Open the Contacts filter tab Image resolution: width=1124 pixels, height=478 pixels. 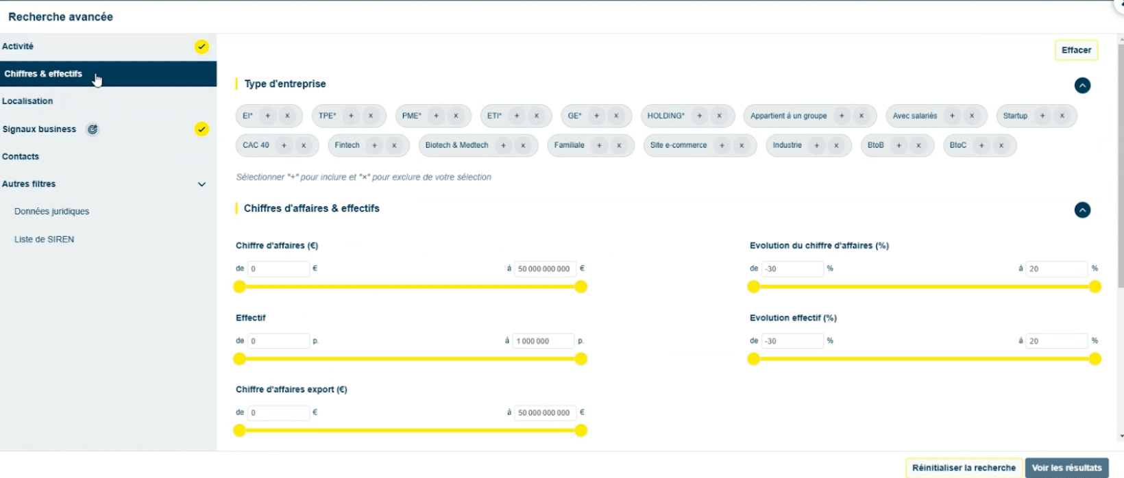108,157
